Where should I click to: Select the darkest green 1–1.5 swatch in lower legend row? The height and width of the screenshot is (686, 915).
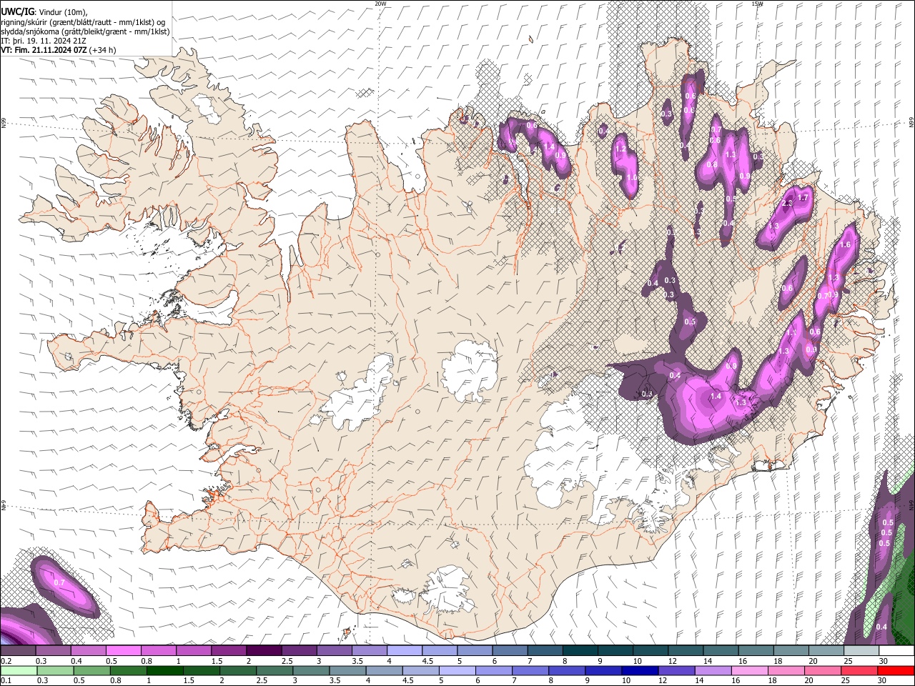tap(164, 670)
